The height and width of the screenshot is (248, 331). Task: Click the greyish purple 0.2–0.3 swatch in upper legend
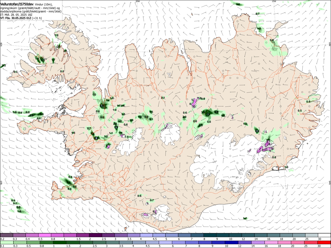pyautogui.click(x=7, y=235)
